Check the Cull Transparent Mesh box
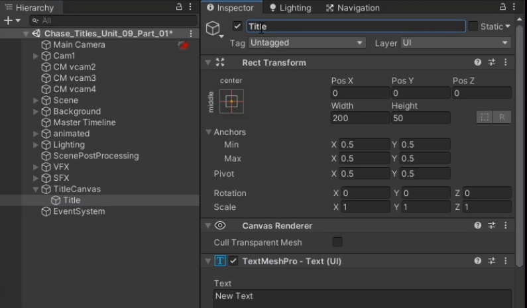This screenshot has height=308, width=527. [337, 242]
